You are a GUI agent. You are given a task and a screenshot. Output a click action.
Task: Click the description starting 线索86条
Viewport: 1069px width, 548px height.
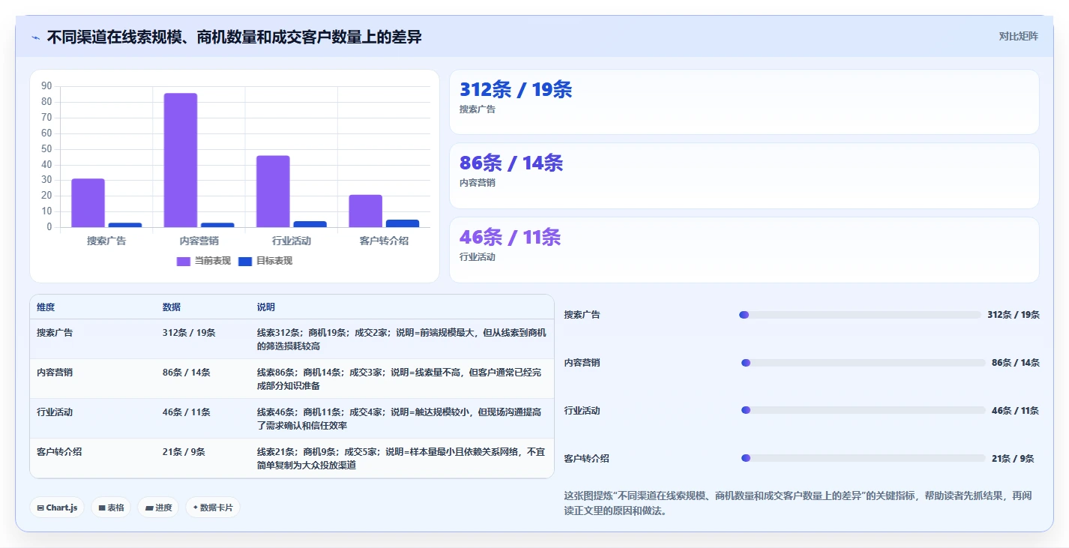coord(400,379)
